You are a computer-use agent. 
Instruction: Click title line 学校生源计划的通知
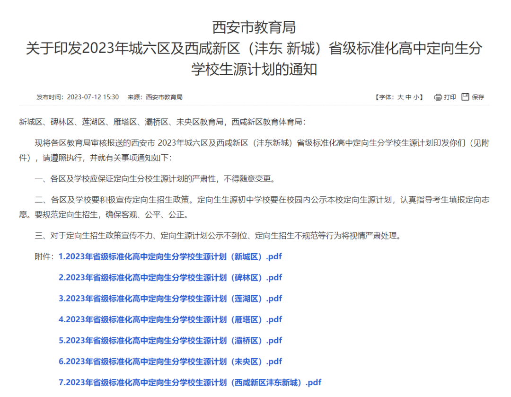pos(254,69)
